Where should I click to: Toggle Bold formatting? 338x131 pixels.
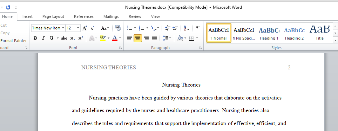35,38
